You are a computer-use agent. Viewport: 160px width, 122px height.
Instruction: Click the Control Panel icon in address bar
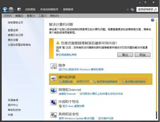pyautogui.click(x=19, y=9)
